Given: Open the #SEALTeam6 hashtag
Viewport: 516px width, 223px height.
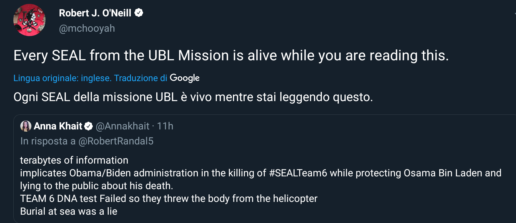Looking at the screenshot, I should [298, 173].
